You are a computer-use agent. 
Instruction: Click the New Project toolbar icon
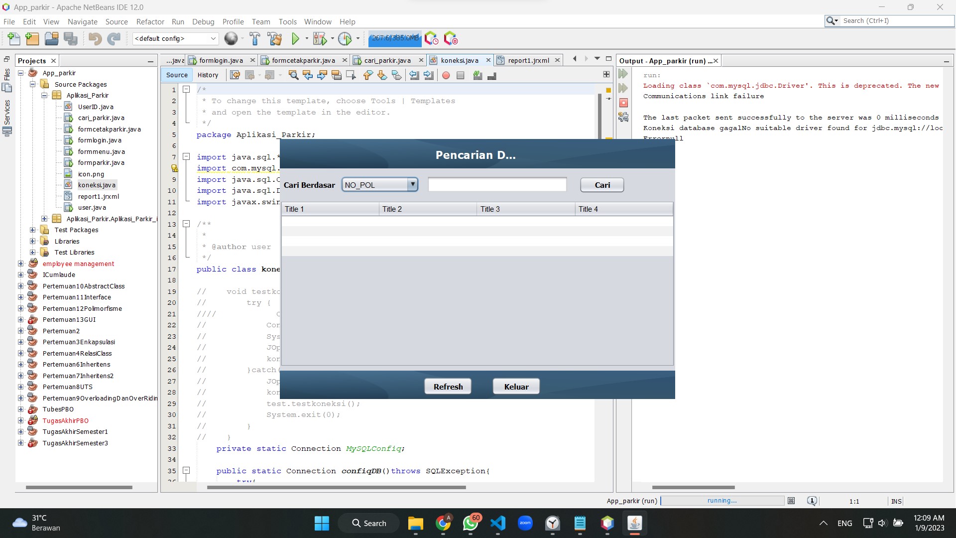coord(32,38)
